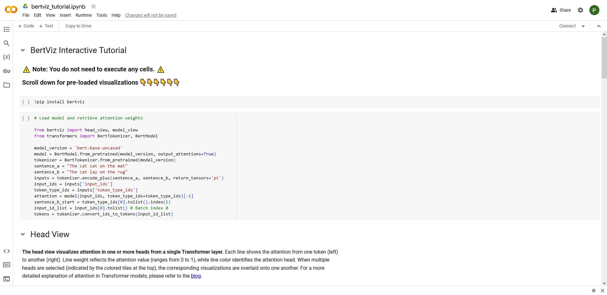Viewport: 607px width, 295px height.
Task: Open find and replace search sidebar
Action: pyautogui.click(x=7, y=43)
